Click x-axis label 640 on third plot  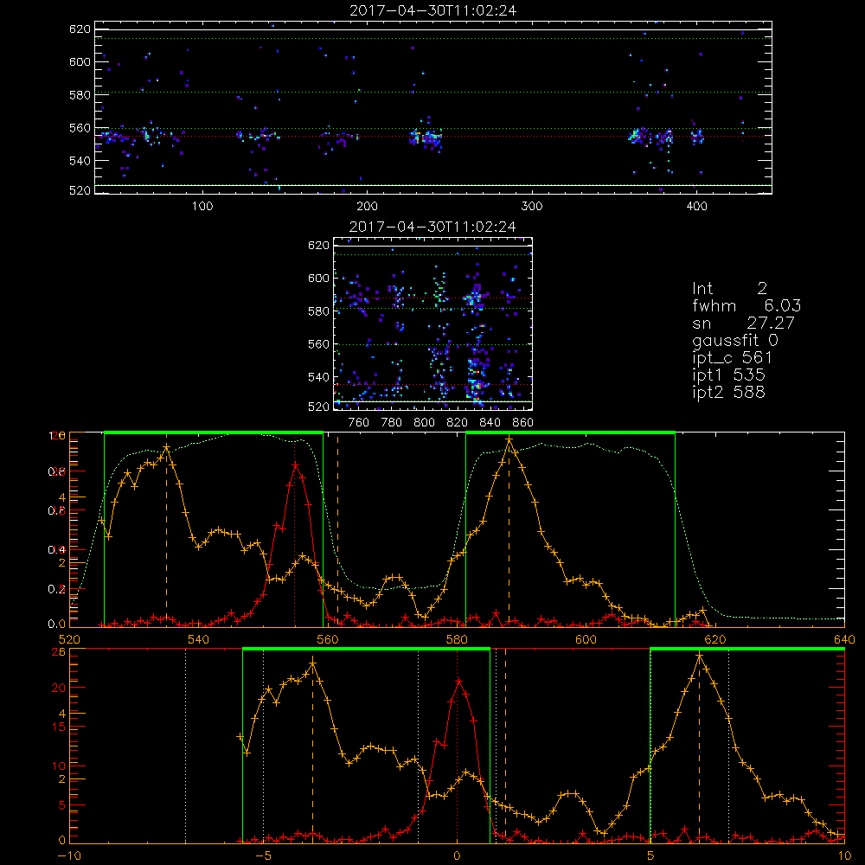pyautogui.click(x=844, y=639)
